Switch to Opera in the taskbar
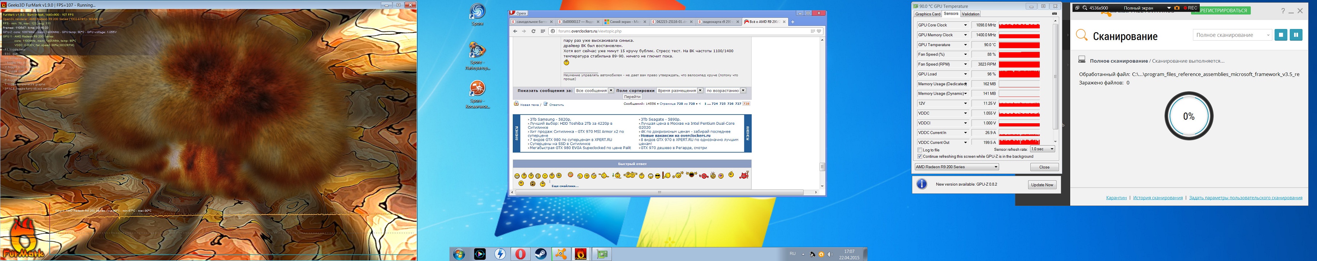Viewport: 1317px width, 261px height. (x=520, y=254)
